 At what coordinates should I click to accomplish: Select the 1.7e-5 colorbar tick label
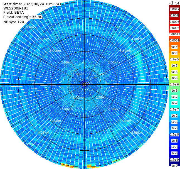click(x=174, y=59)
